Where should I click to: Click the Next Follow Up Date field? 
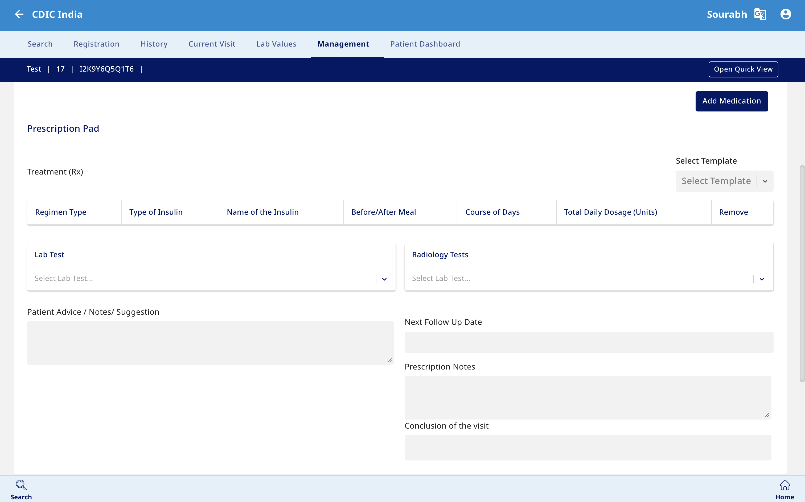click(588, 342)
